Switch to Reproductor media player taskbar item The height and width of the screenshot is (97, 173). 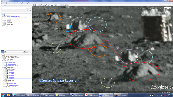pyautogui.click(x=33, y=95)
